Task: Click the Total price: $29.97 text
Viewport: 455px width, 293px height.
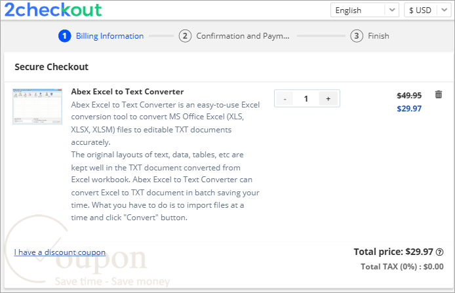Action: pyautogui.click(x=393, y=252)
